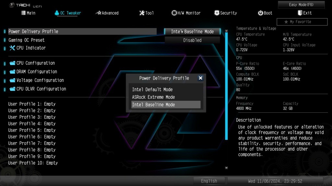Select User Profile 10: Empty
Screen dimensions: 332x186
coord(33,163)
